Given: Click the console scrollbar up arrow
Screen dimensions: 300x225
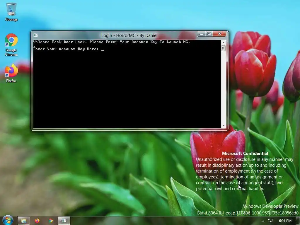Looking at the screenshot, I should tap(223, 42).
